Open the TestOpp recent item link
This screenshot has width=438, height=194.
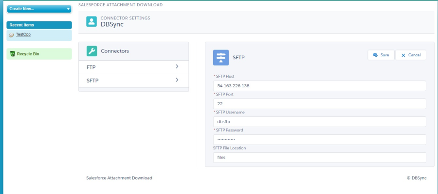coord(23,34)
